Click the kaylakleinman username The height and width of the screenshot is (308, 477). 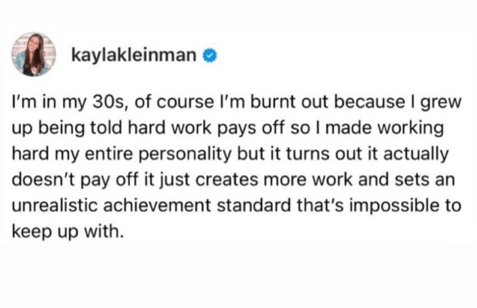point(134,55)
